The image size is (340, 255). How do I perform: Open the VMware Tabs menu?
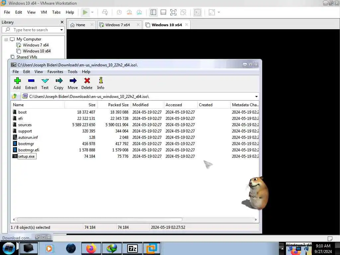[56, 12]
